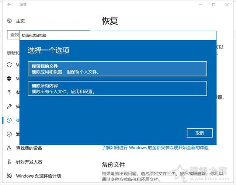This screenshot has height=185, width=236.
Task: Click the icon beside 查找我的设备
Action: point(9,148)
